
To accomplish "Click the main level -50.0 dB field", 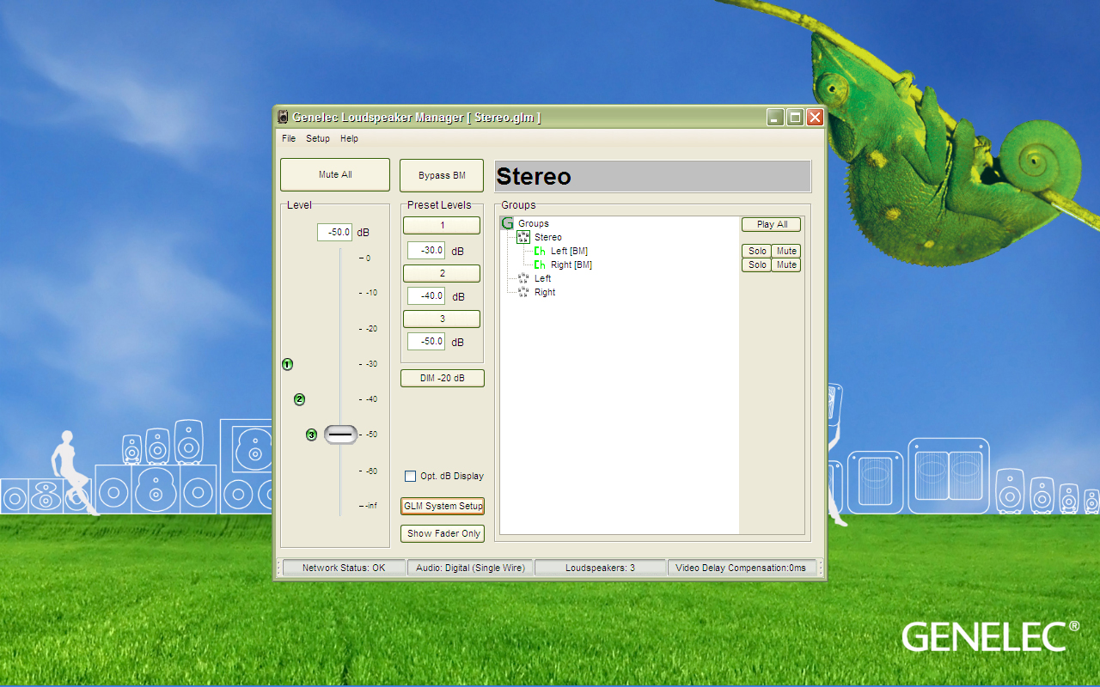I will coord(334,232).
